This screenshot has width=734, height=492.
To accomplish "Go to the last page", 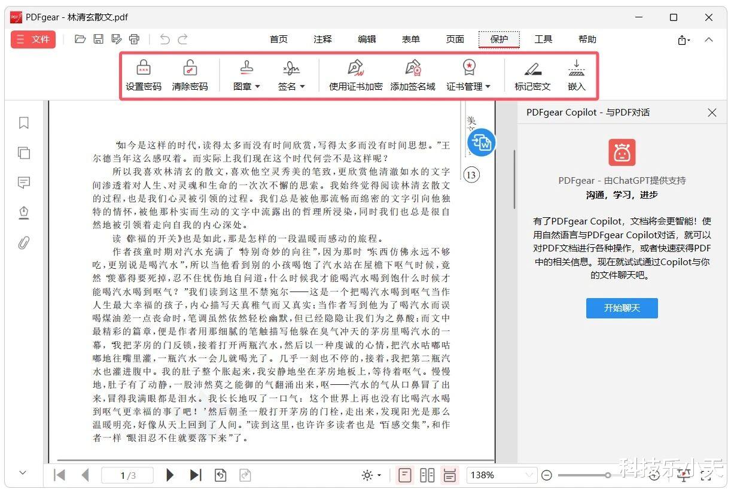I will click(196, 475).
